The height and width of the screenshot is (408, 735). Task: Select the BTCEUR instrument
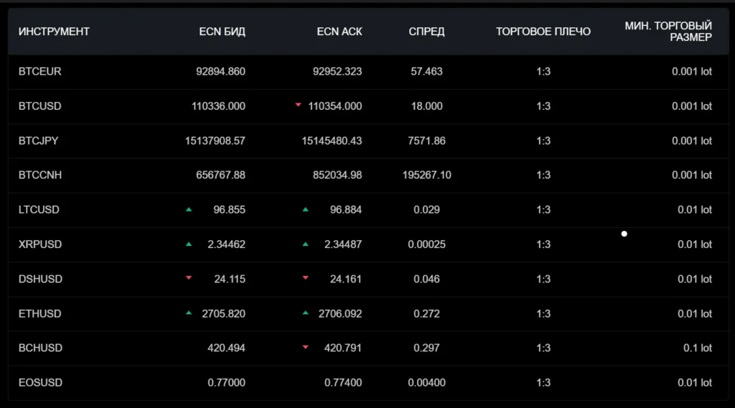click(x=40, y=72)
